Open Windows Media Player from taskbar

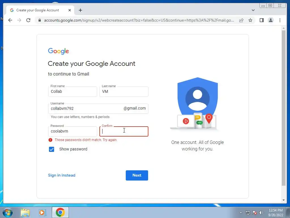(42, 212)
